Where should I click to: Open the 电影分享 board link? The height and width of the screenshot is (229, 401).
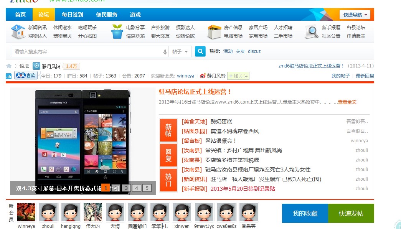click(135, 28)
